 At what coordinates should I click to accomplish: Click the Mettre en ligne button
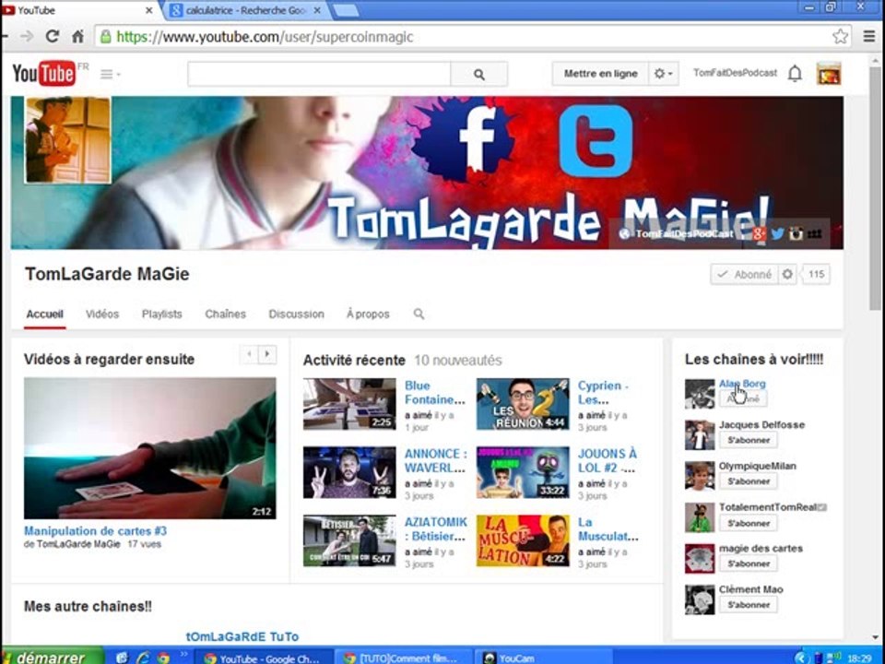[x=600, y=74]
